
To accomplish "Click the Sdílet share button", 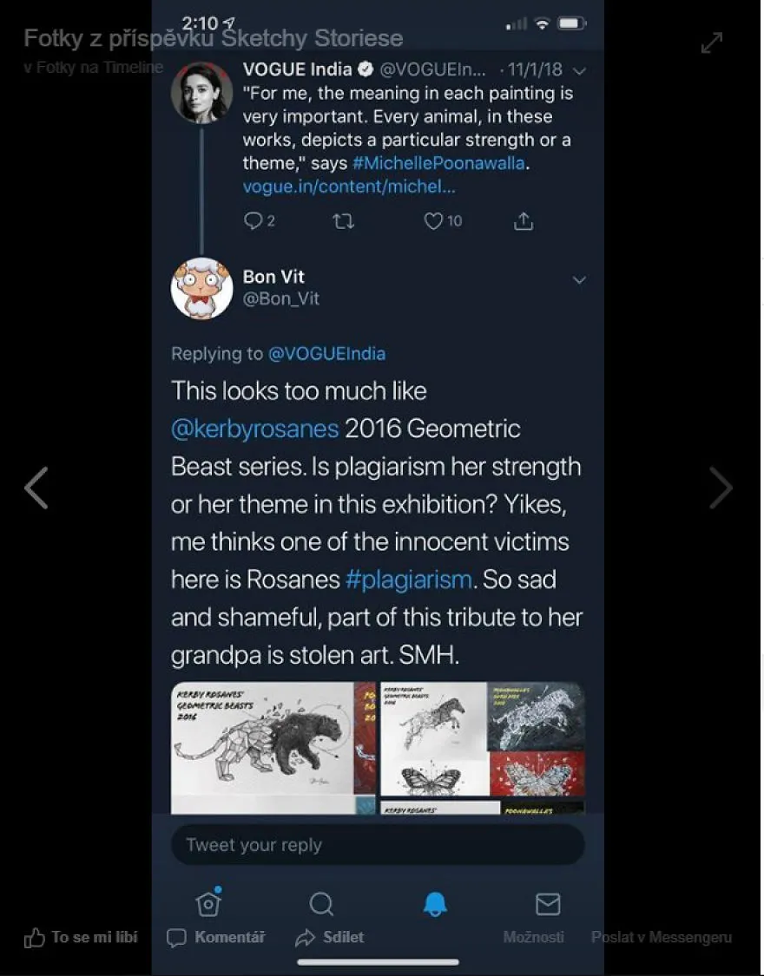I will tap(330, 938).
